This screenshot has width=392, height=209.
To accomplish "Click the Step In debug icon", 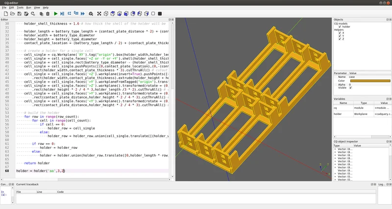I will click(x=76, y=14).
